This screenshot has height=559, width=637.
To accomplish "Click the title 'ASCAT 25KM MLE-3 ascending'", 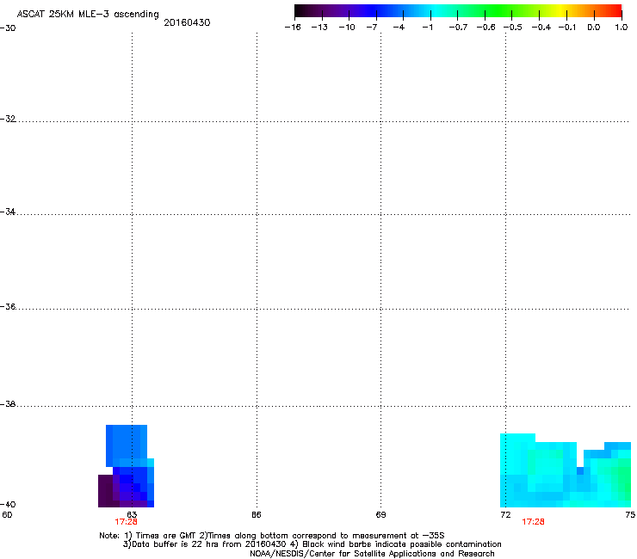I will (88, 15).
